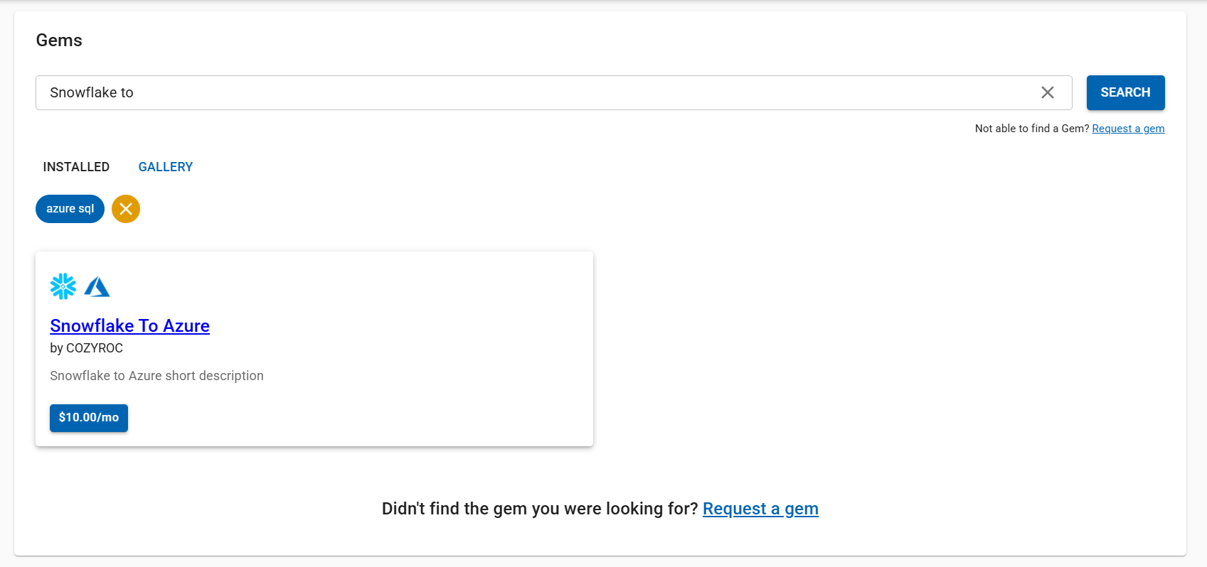1207x567 pixels.
Task: Click the Azure logo icon on the card
Action: click(x=97, y=286)
